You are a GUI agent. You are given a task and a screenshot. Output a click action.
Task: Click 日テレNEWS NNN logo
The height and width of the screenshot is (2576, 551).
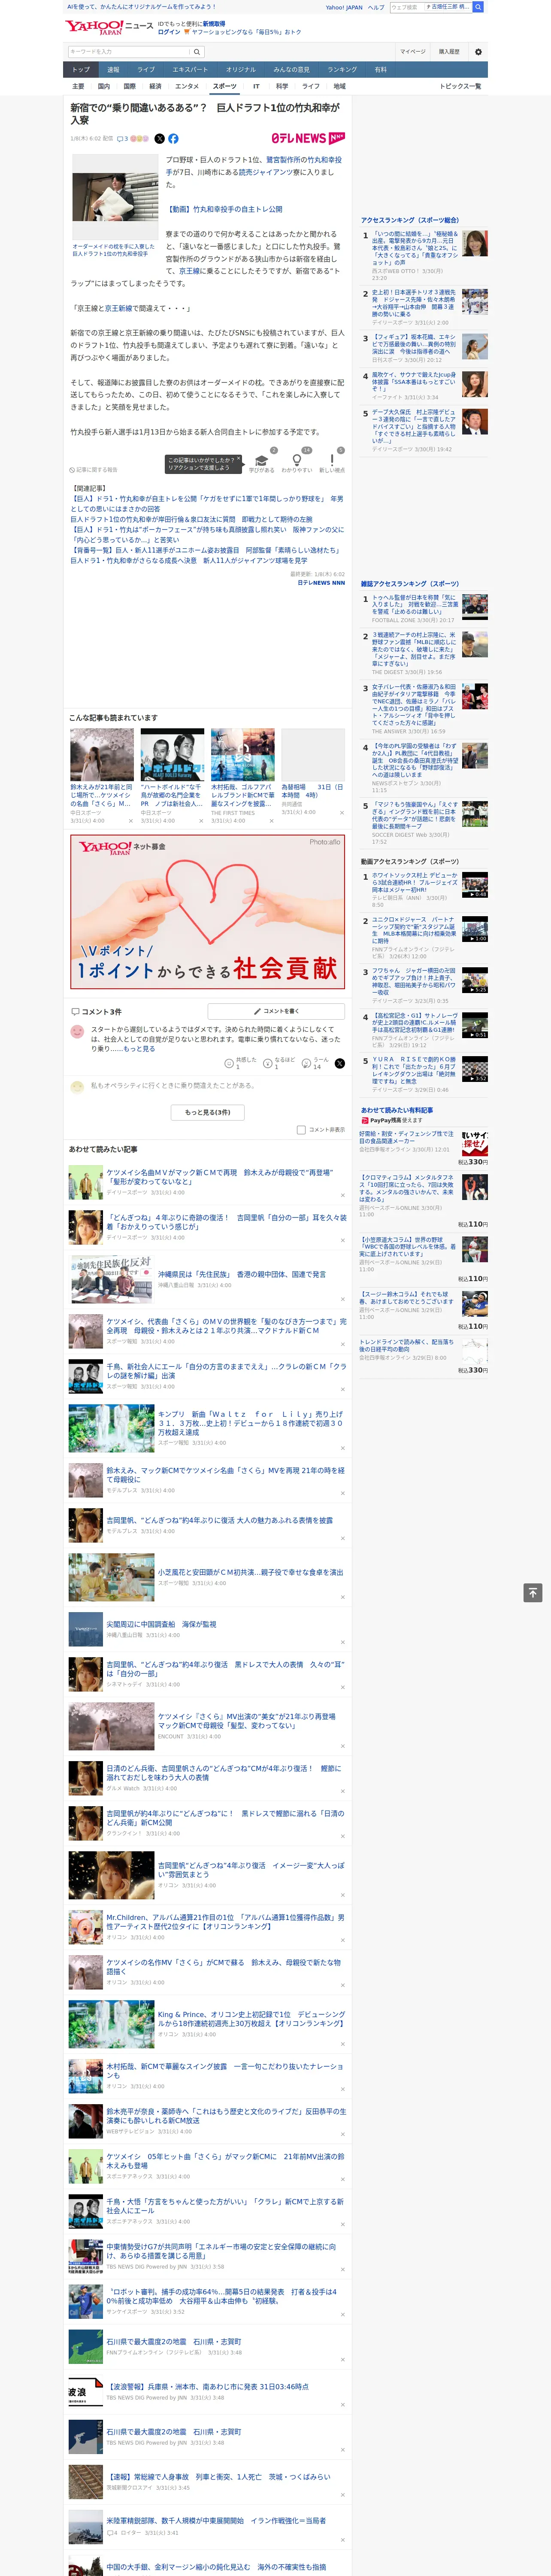pyautogui.click(x=308, y=139)
